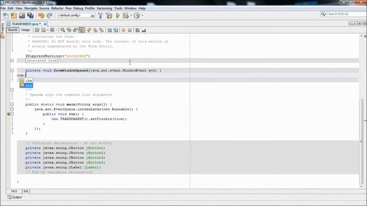Viewport: 367px width, 206px height.
Task: Open the File menu
Action: (x=3, y=8)
